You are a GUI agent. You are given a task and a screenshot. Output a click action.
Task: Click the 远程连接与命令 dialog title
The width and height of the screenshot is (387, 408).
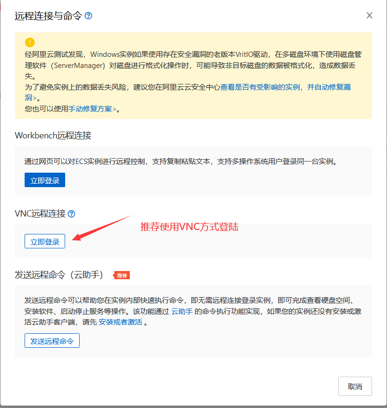click(x=48, y=16)
